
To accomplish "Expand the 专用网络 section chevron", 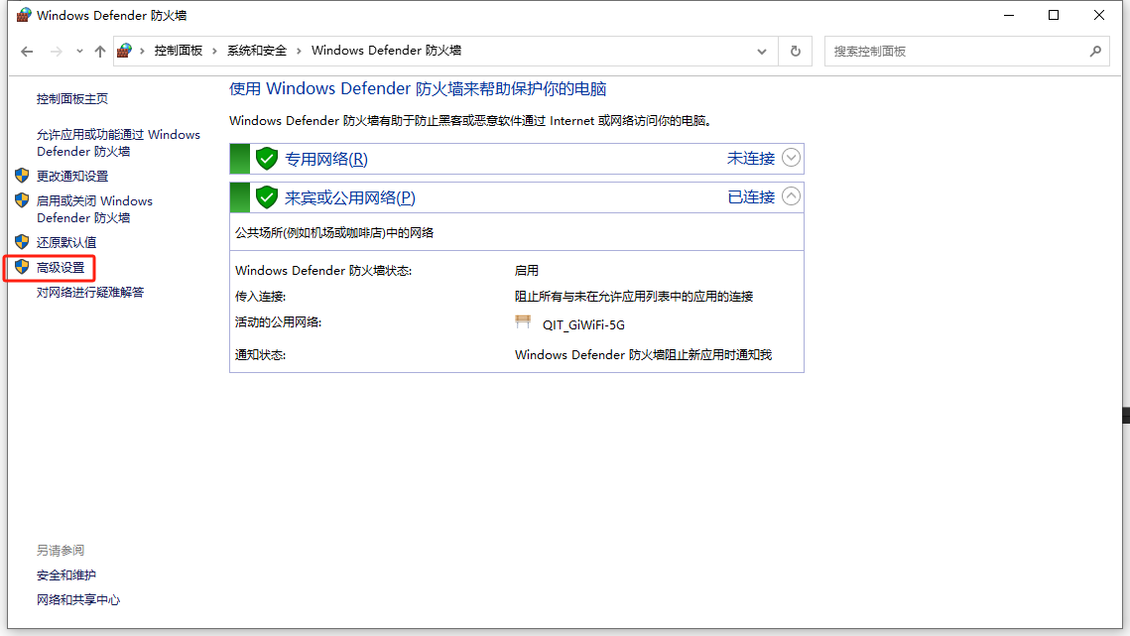I will pos(791,157).
